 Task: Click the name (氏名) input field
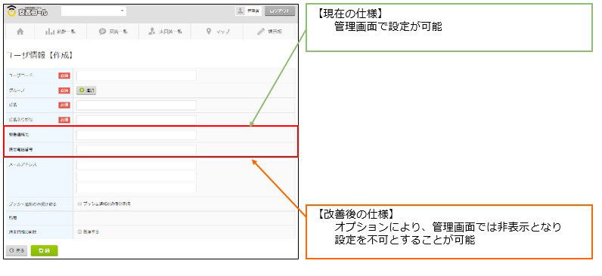pyautogui.click(x=136, y=106)
